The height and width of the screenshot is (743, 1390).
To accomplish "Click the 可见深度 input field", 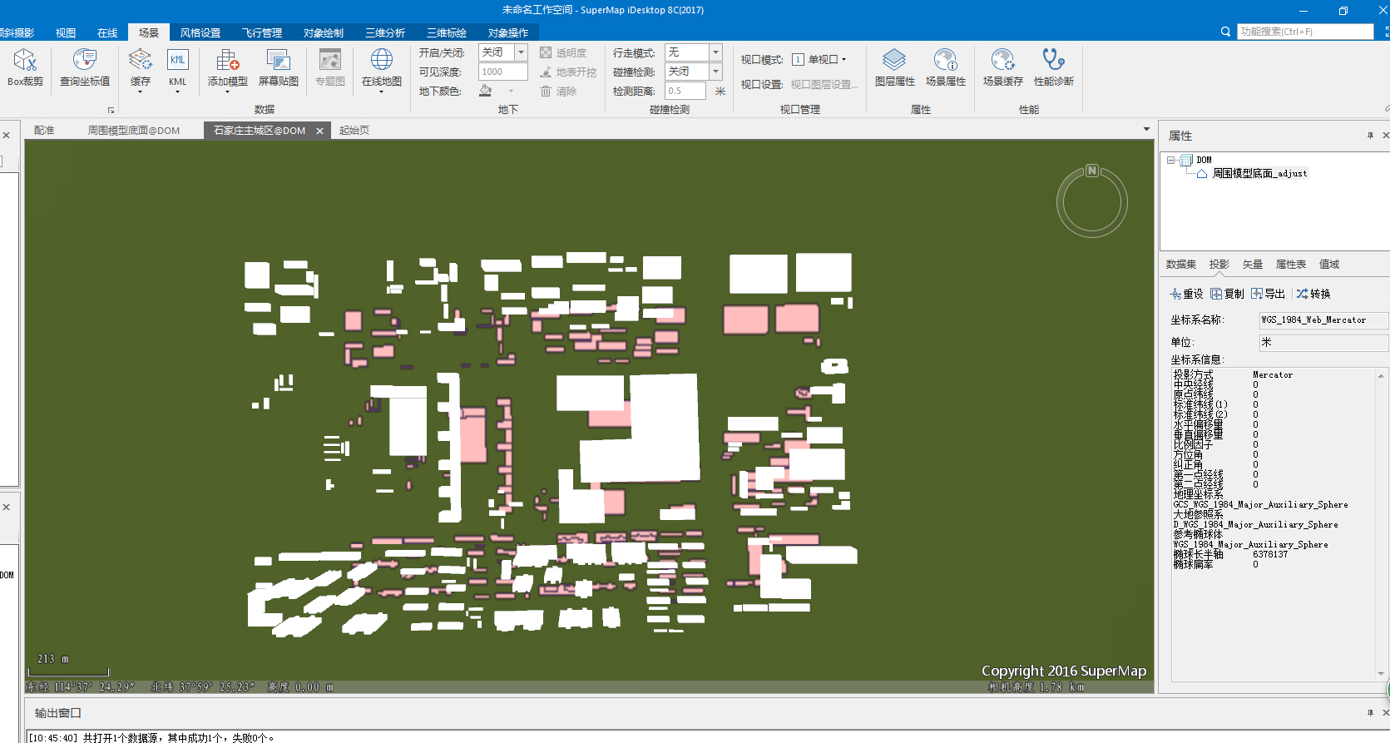I will 502,72.
